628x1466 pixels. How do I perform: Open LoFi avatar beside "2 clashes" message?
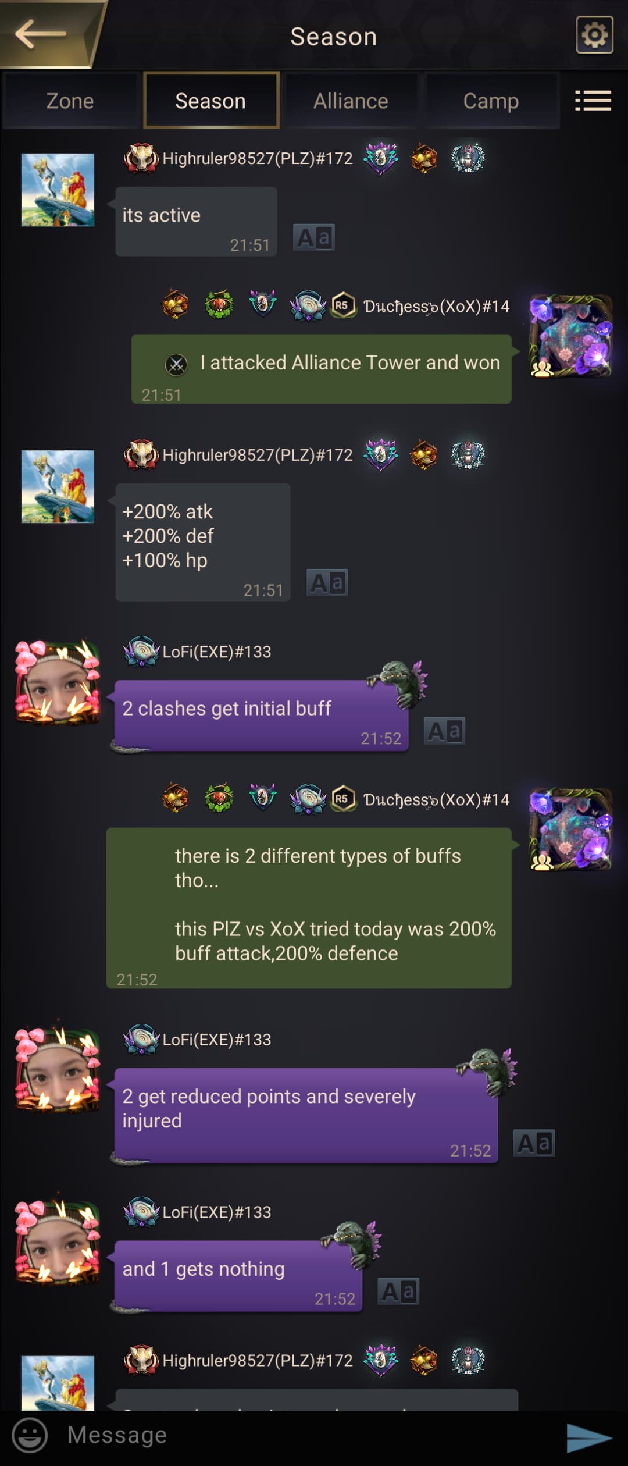click(x=57, y=682)
